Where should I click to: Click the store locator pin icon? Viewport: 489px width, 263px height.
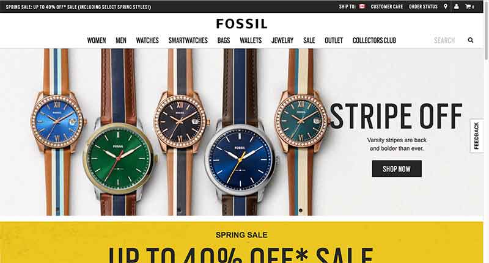(446, 7)
